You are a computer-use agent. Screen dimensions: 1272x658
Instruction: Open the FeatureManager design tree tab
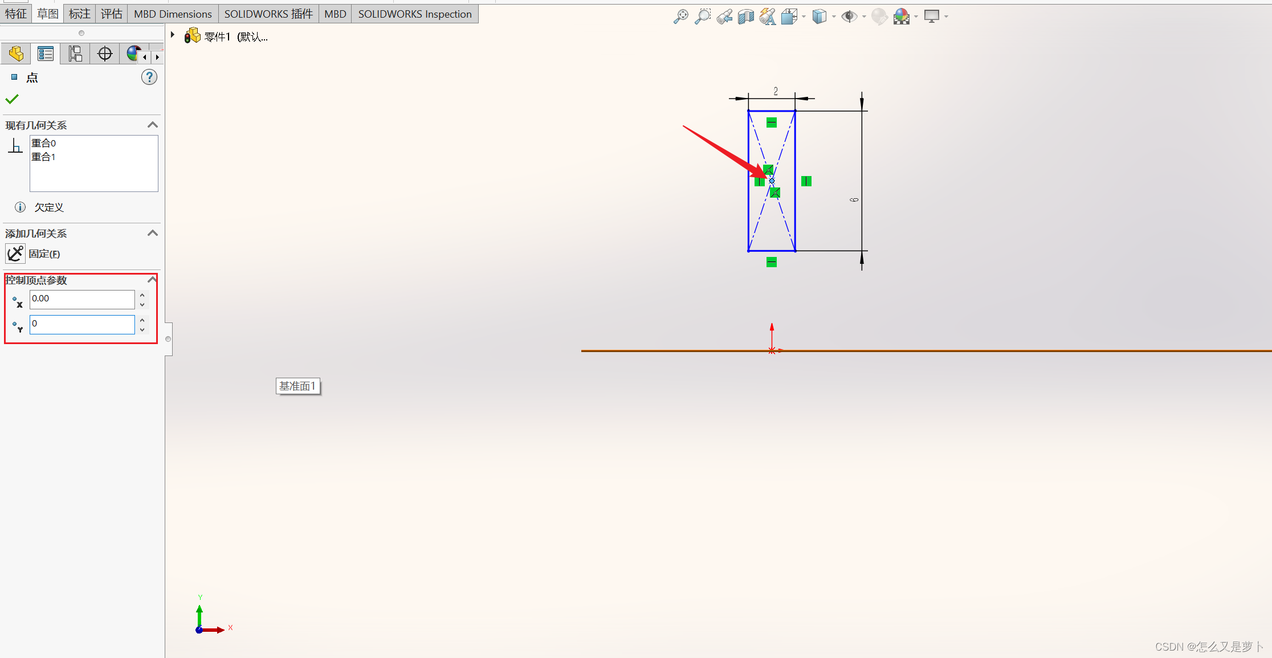pos(16,54)
